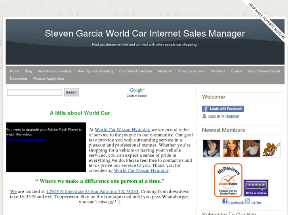Click the Newest Members heading

tap(223, 130)
